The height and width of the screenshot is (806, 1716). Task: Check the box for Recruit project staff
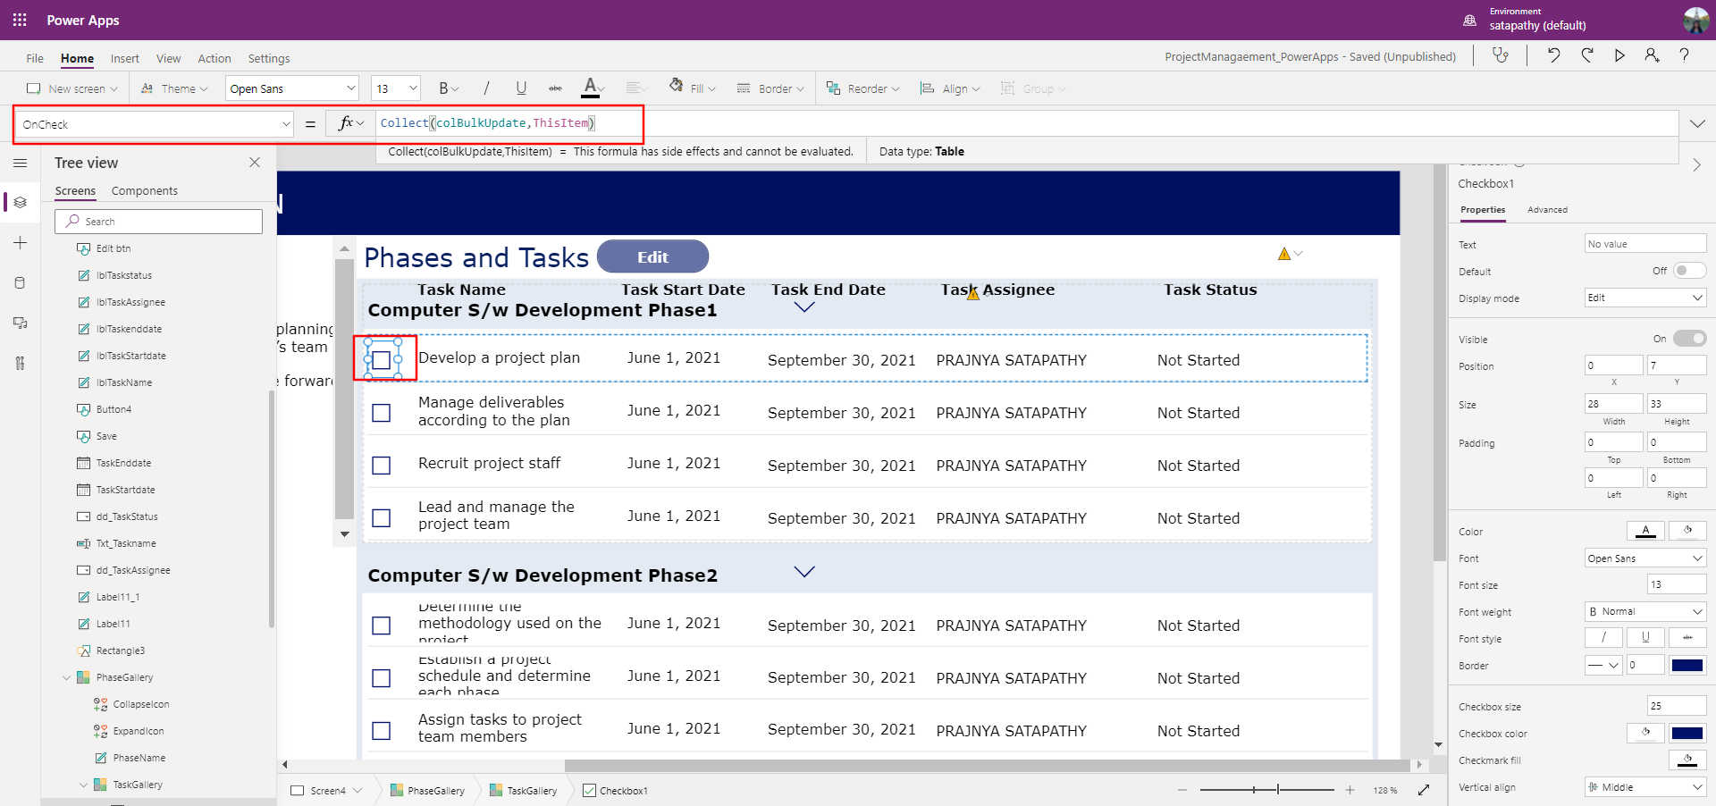[x=382, y=466]
